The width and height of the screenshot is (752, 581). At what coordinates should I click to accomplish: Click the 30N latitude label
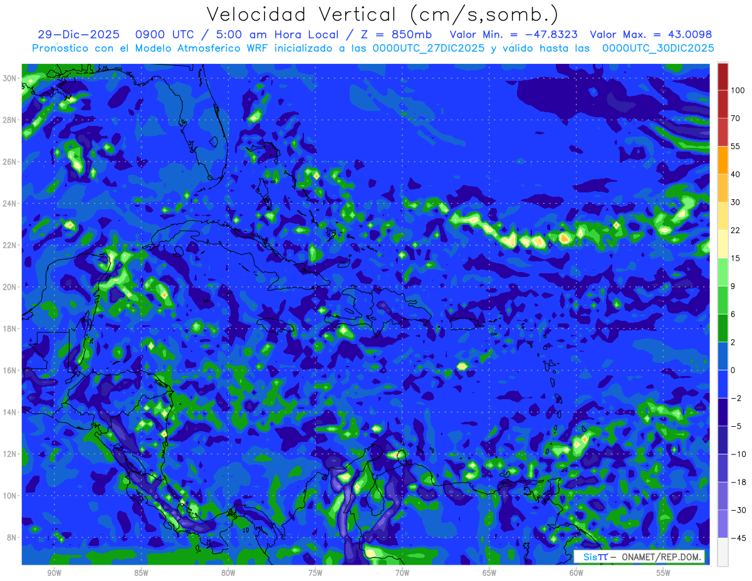(10, 78)
